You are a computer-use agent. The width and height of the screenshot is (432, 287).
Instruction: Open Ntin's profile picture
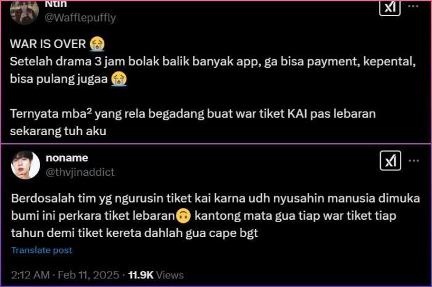pos(24,12)
